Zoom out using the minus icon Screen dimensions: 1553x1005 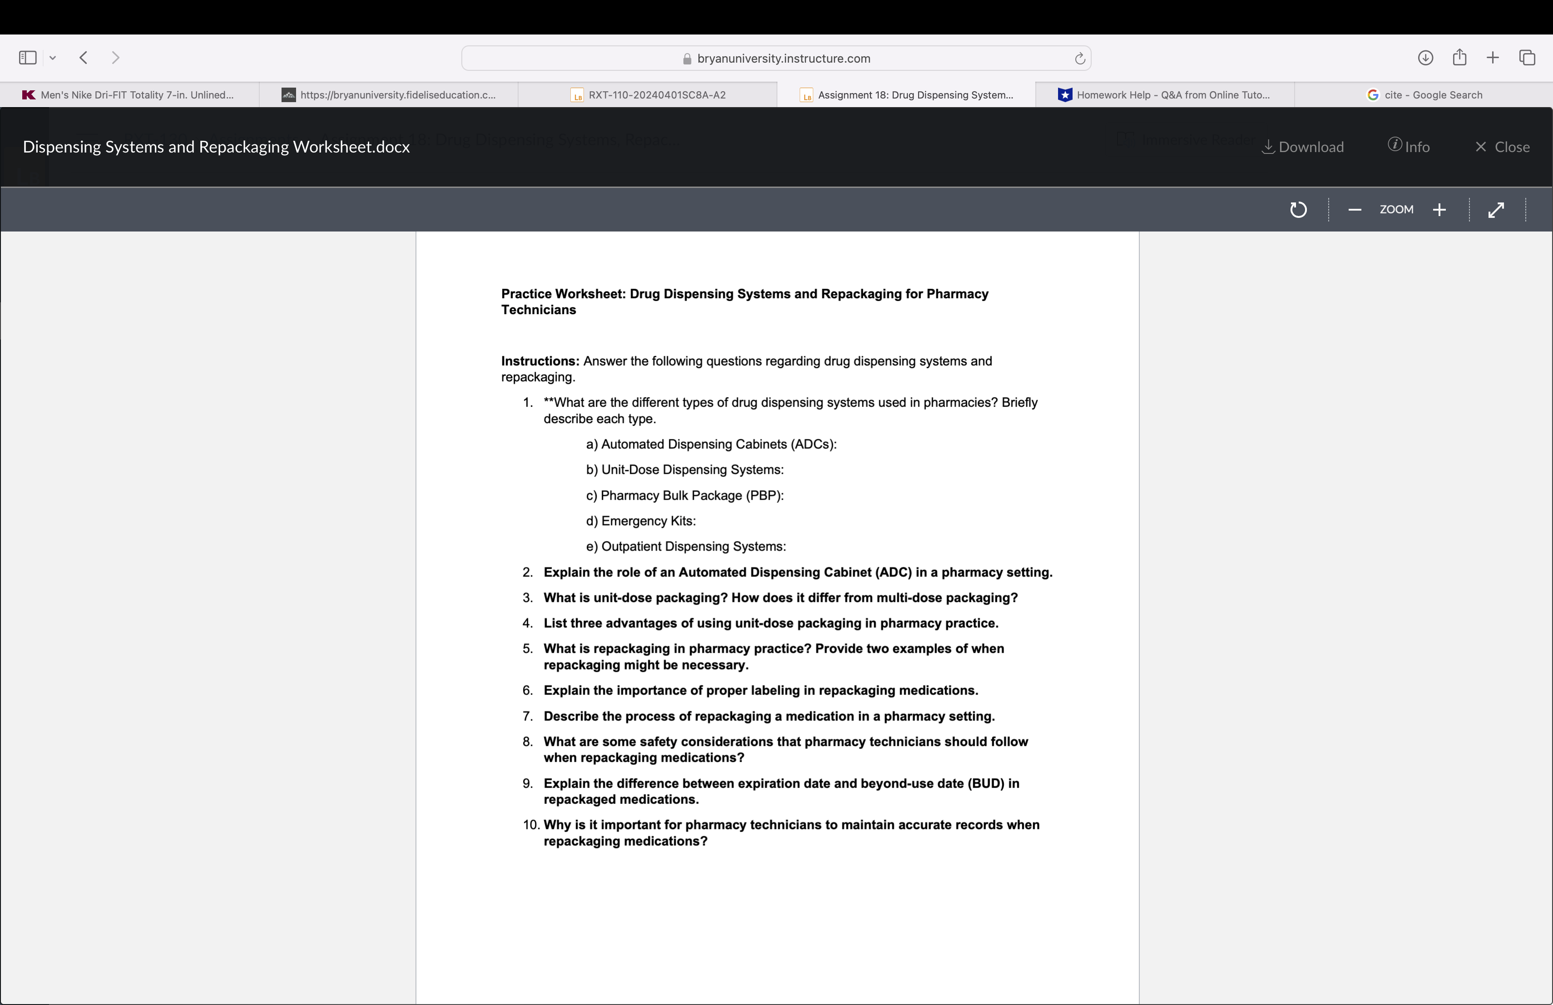click(x=1354, y=209)
